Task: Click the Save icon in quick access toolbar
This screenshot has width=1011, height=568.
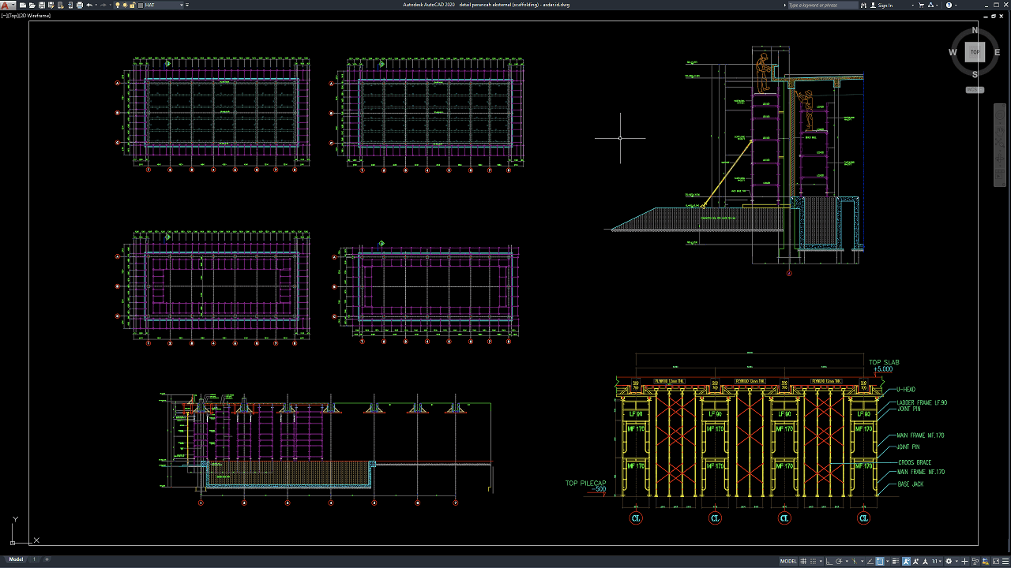Action: (x=40, y=5)
